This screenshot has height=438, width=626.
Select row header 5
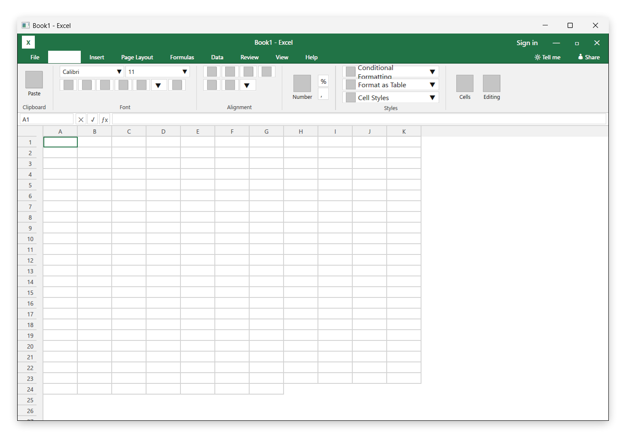[x=30, y=185]
